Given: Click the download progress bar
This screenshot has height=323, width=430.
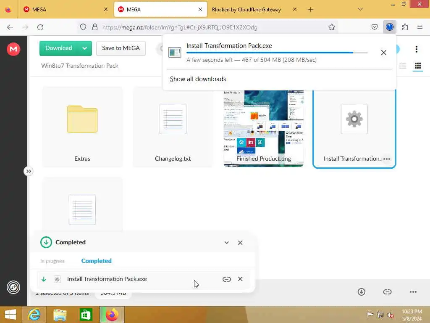Looking at the screenshot, I should [277, 53].
